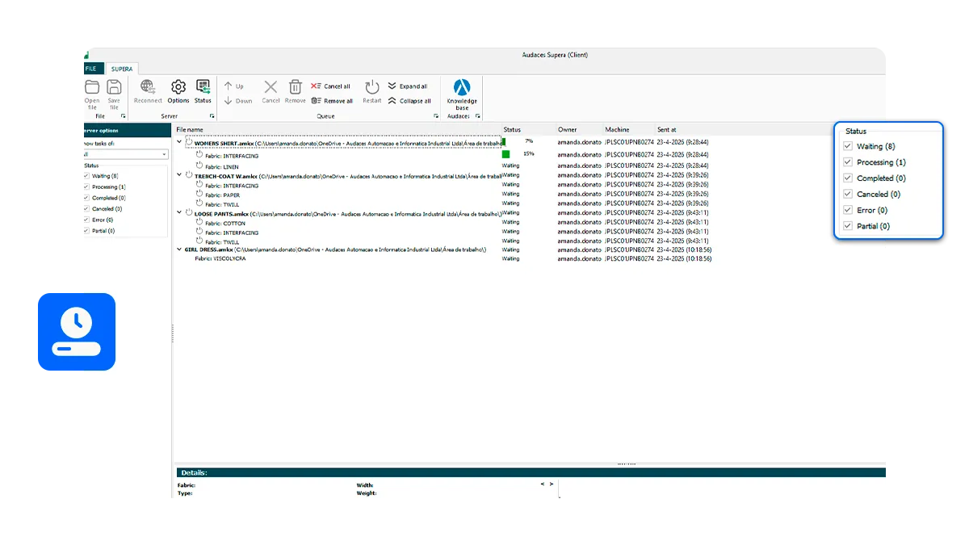Select GIRL DRESS.amkx file name
Viewport: 969px width, 545px height.
click(208, 249)
